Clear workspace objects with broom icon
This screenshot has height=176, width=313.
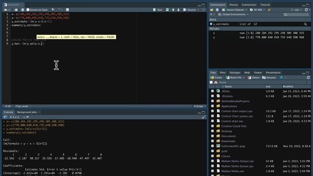(x=269, y=10)
